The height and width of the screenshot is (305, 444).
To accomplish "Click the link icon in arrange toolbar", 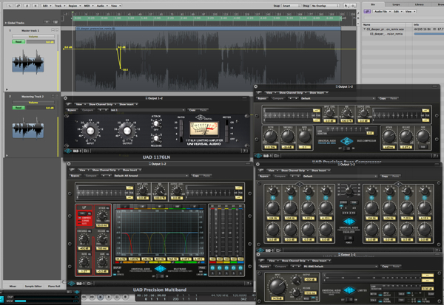I will [18, 5].
